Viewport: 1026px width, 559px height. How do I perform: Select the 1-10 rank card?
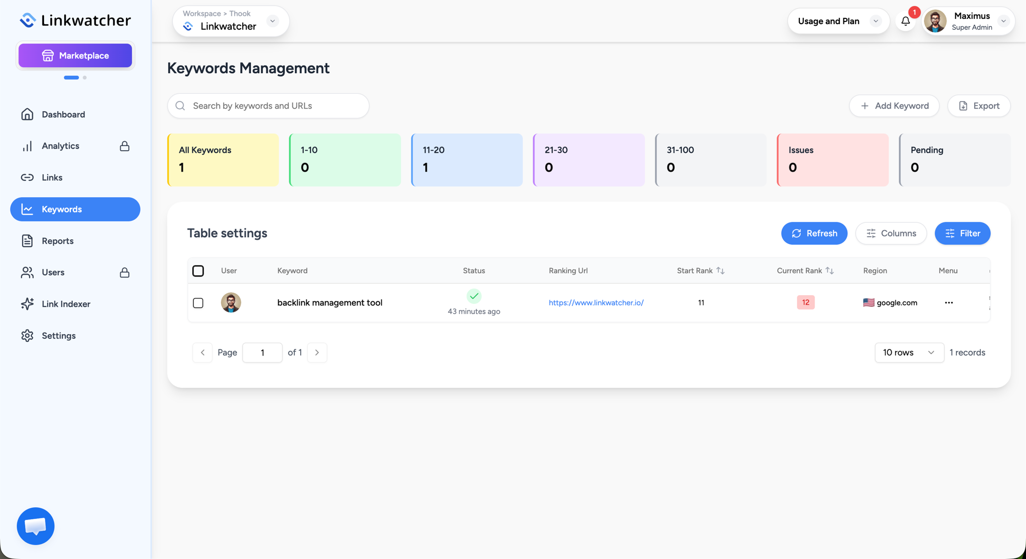pyautogui.click(x=345, y=160)
